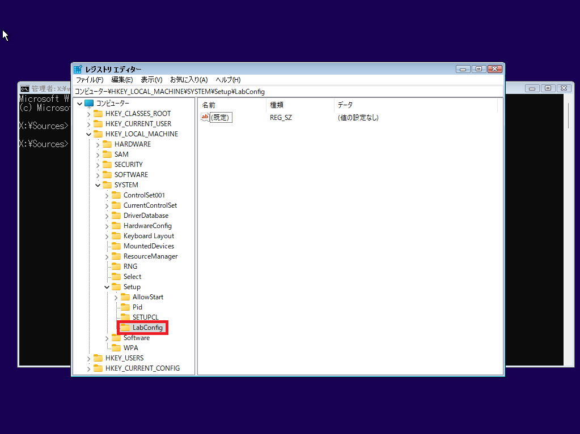Expand the CurrentControlSet chevron
The width and height of the screenshot is (580, 434).
point(107,206)
